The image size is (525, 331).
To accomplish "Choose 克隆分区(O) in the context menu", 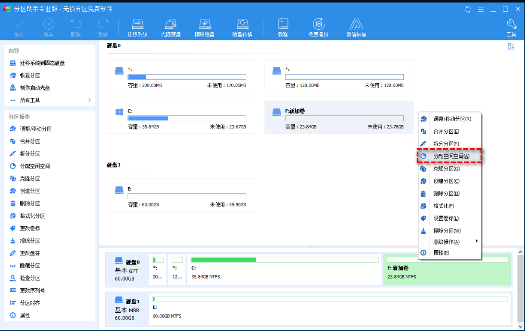I will [450, 168].
